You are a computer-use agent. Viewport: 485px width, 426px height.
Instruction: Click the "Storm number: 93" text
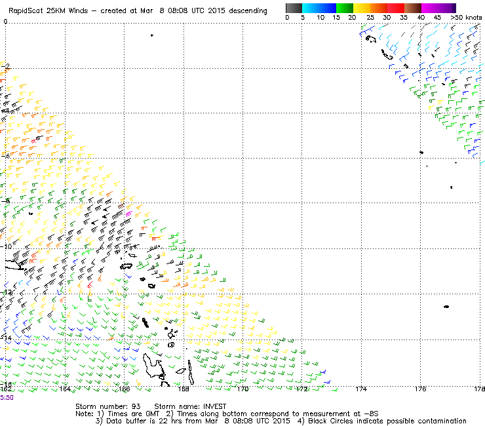tap(108, 406)
